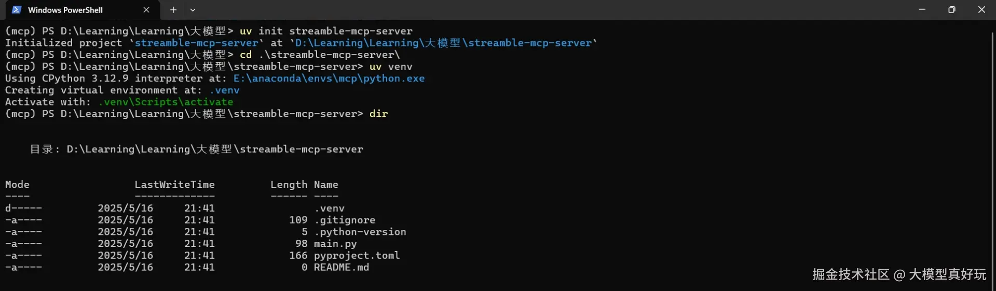Click the yellow dir command text
Screen dimensions: 996x291
pyautogui.click(x=378, y=114)
